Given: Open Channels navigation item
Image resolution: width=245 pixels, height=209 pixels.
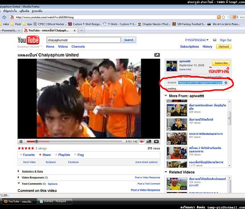Looking at the screenshot, I should click(78, 47).
